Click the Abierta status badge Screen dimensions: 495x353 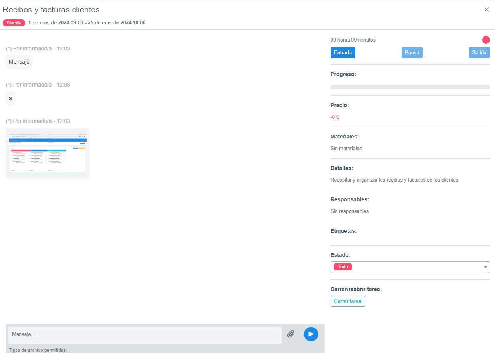click(14, 23)
